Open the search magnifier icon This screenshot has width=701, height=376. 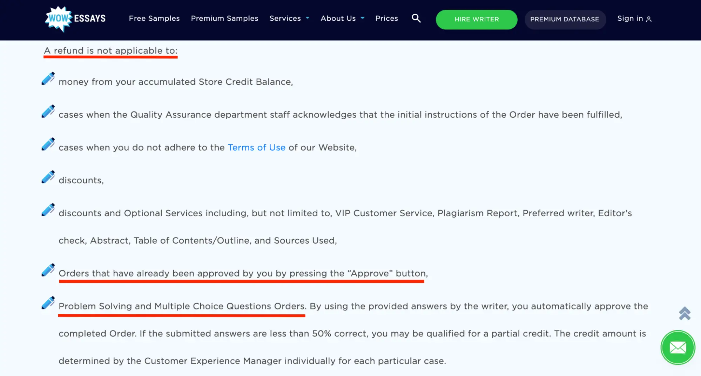point(416,18)
